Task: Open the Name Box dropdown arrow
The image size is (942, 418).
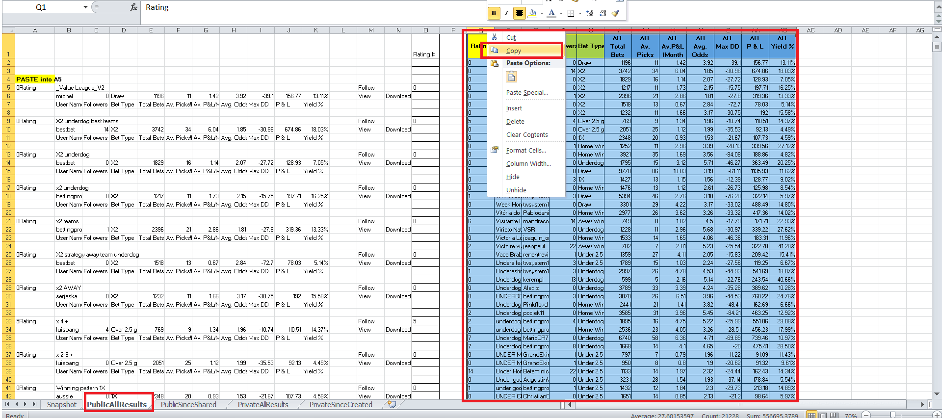Action: pos(85,7)
